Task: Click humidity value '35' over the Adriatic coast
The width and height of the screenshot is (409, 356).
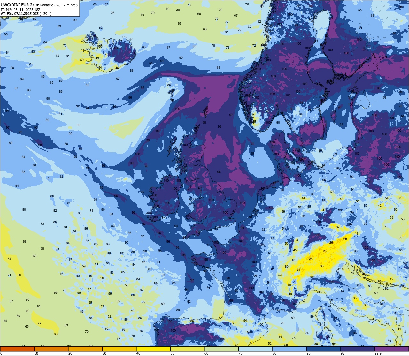Action: point(355,298)
